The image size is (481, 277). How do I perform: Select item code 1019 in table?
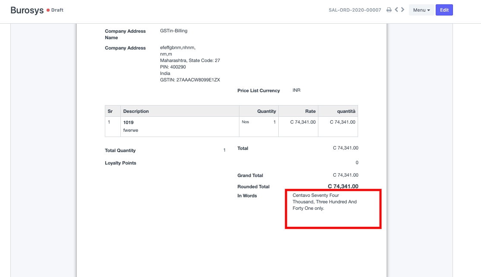pos(128,122)
